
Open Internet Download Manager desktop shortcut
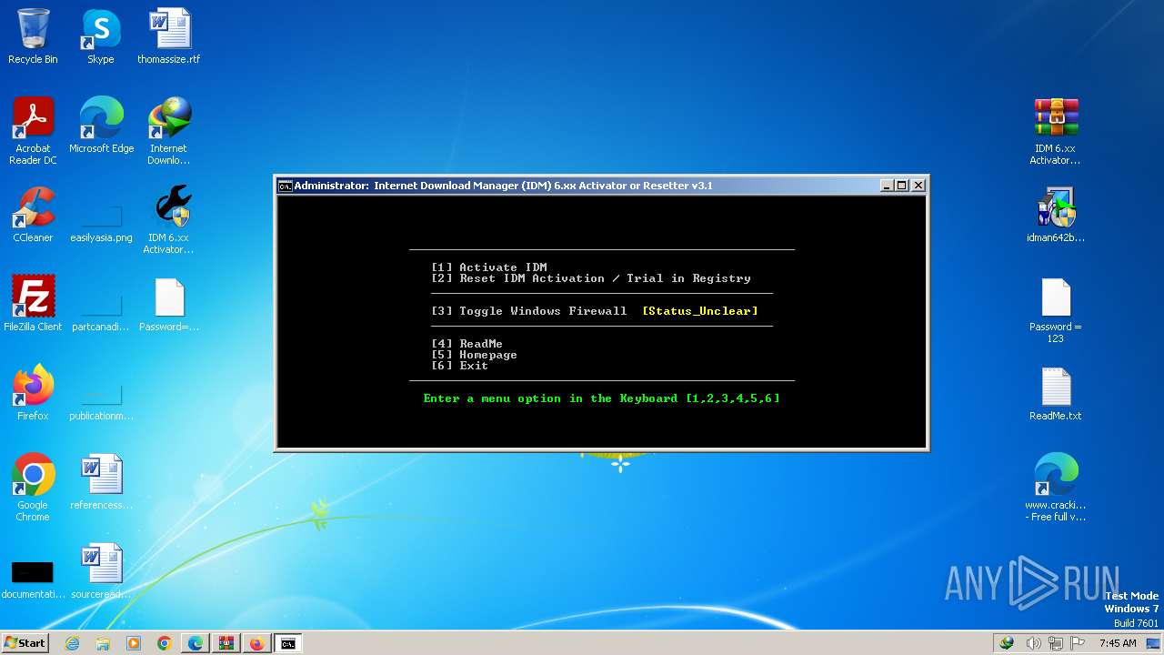pyautogui.click(x=169, y=131)
